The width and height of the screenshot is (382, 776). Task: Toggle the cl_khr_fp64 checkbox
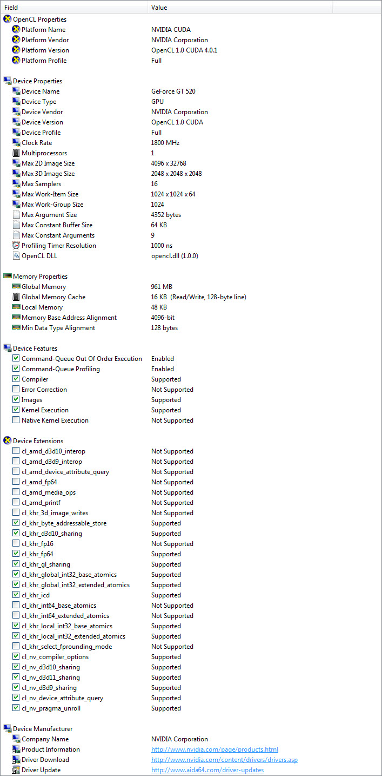[16, 554]
